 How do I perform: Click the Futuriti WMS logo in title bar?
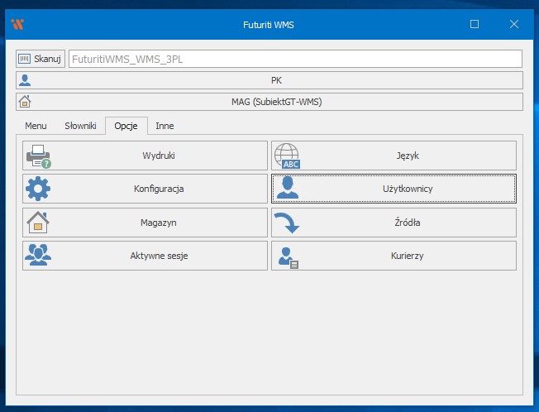click(x=17, y=24)
